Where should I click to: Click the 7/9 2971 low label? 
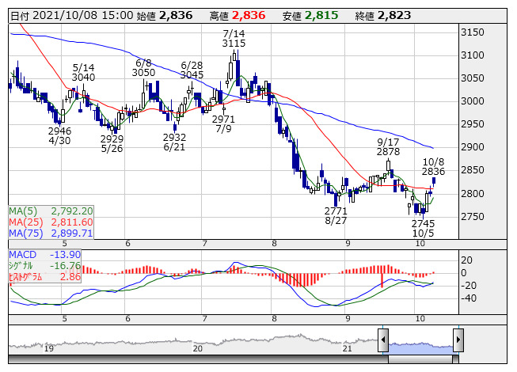pos(223,124)
